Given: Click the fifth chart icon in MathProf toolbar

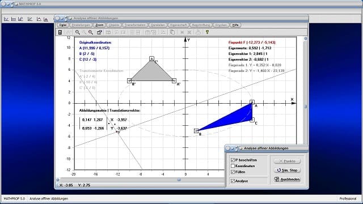Looking at the screenshot, I should coord(39,19).
